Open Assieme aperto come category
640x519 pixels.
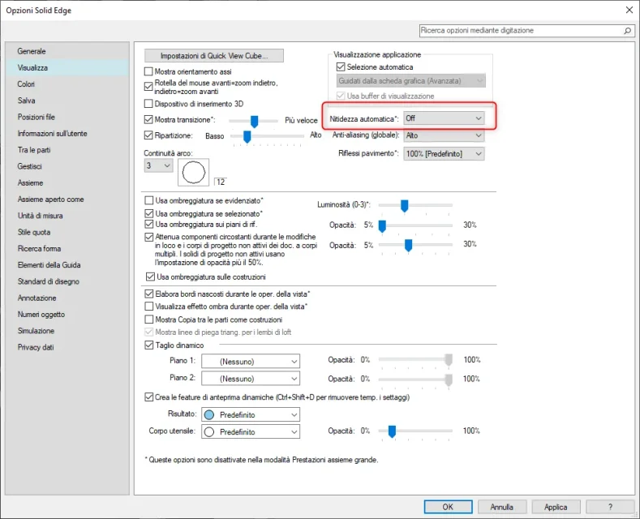(67, 199)
